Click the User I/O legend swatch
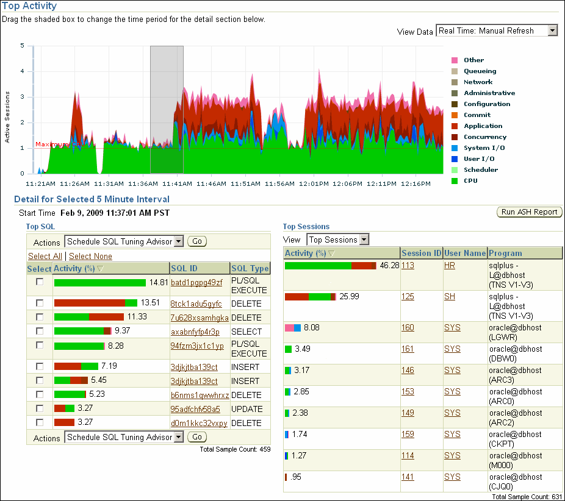This screenshot has width=565, height=501. tap(455, 159)
